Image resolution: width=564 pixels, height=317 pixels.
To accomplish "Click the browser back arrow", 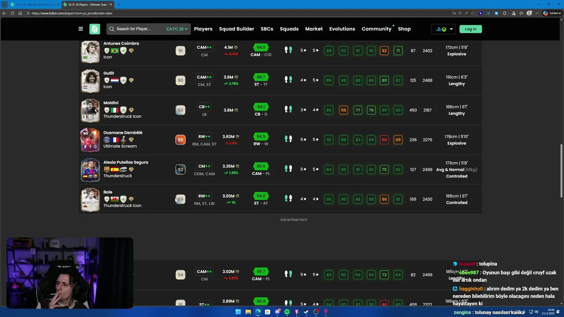I will point(4,13).
